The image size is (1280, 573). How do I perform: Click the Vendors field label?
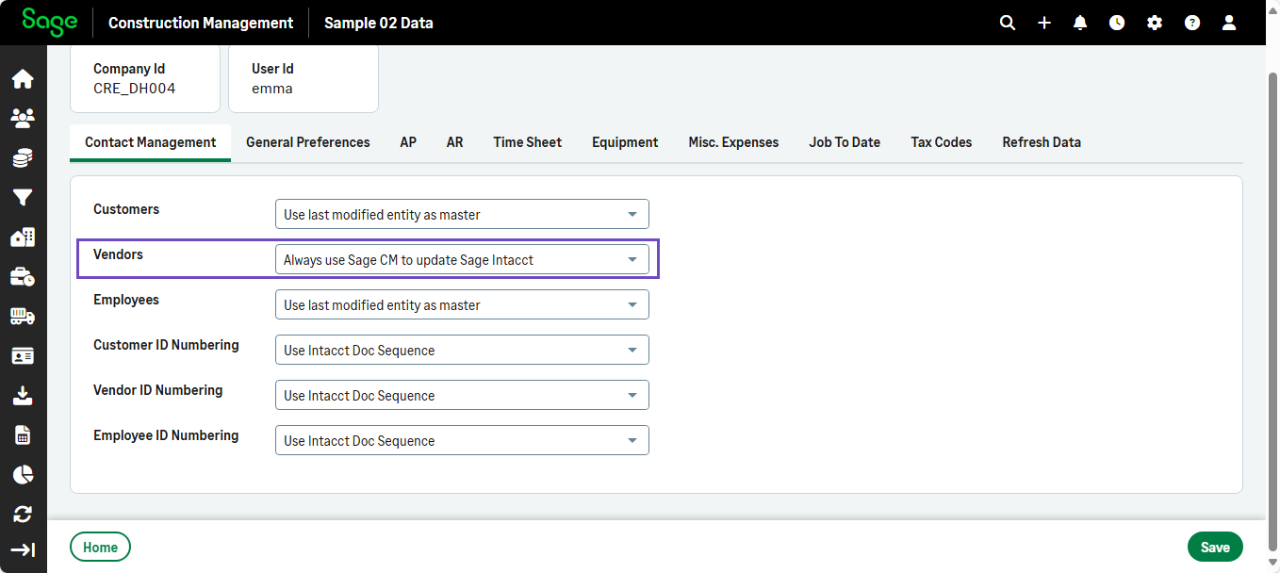coord(119,254)
